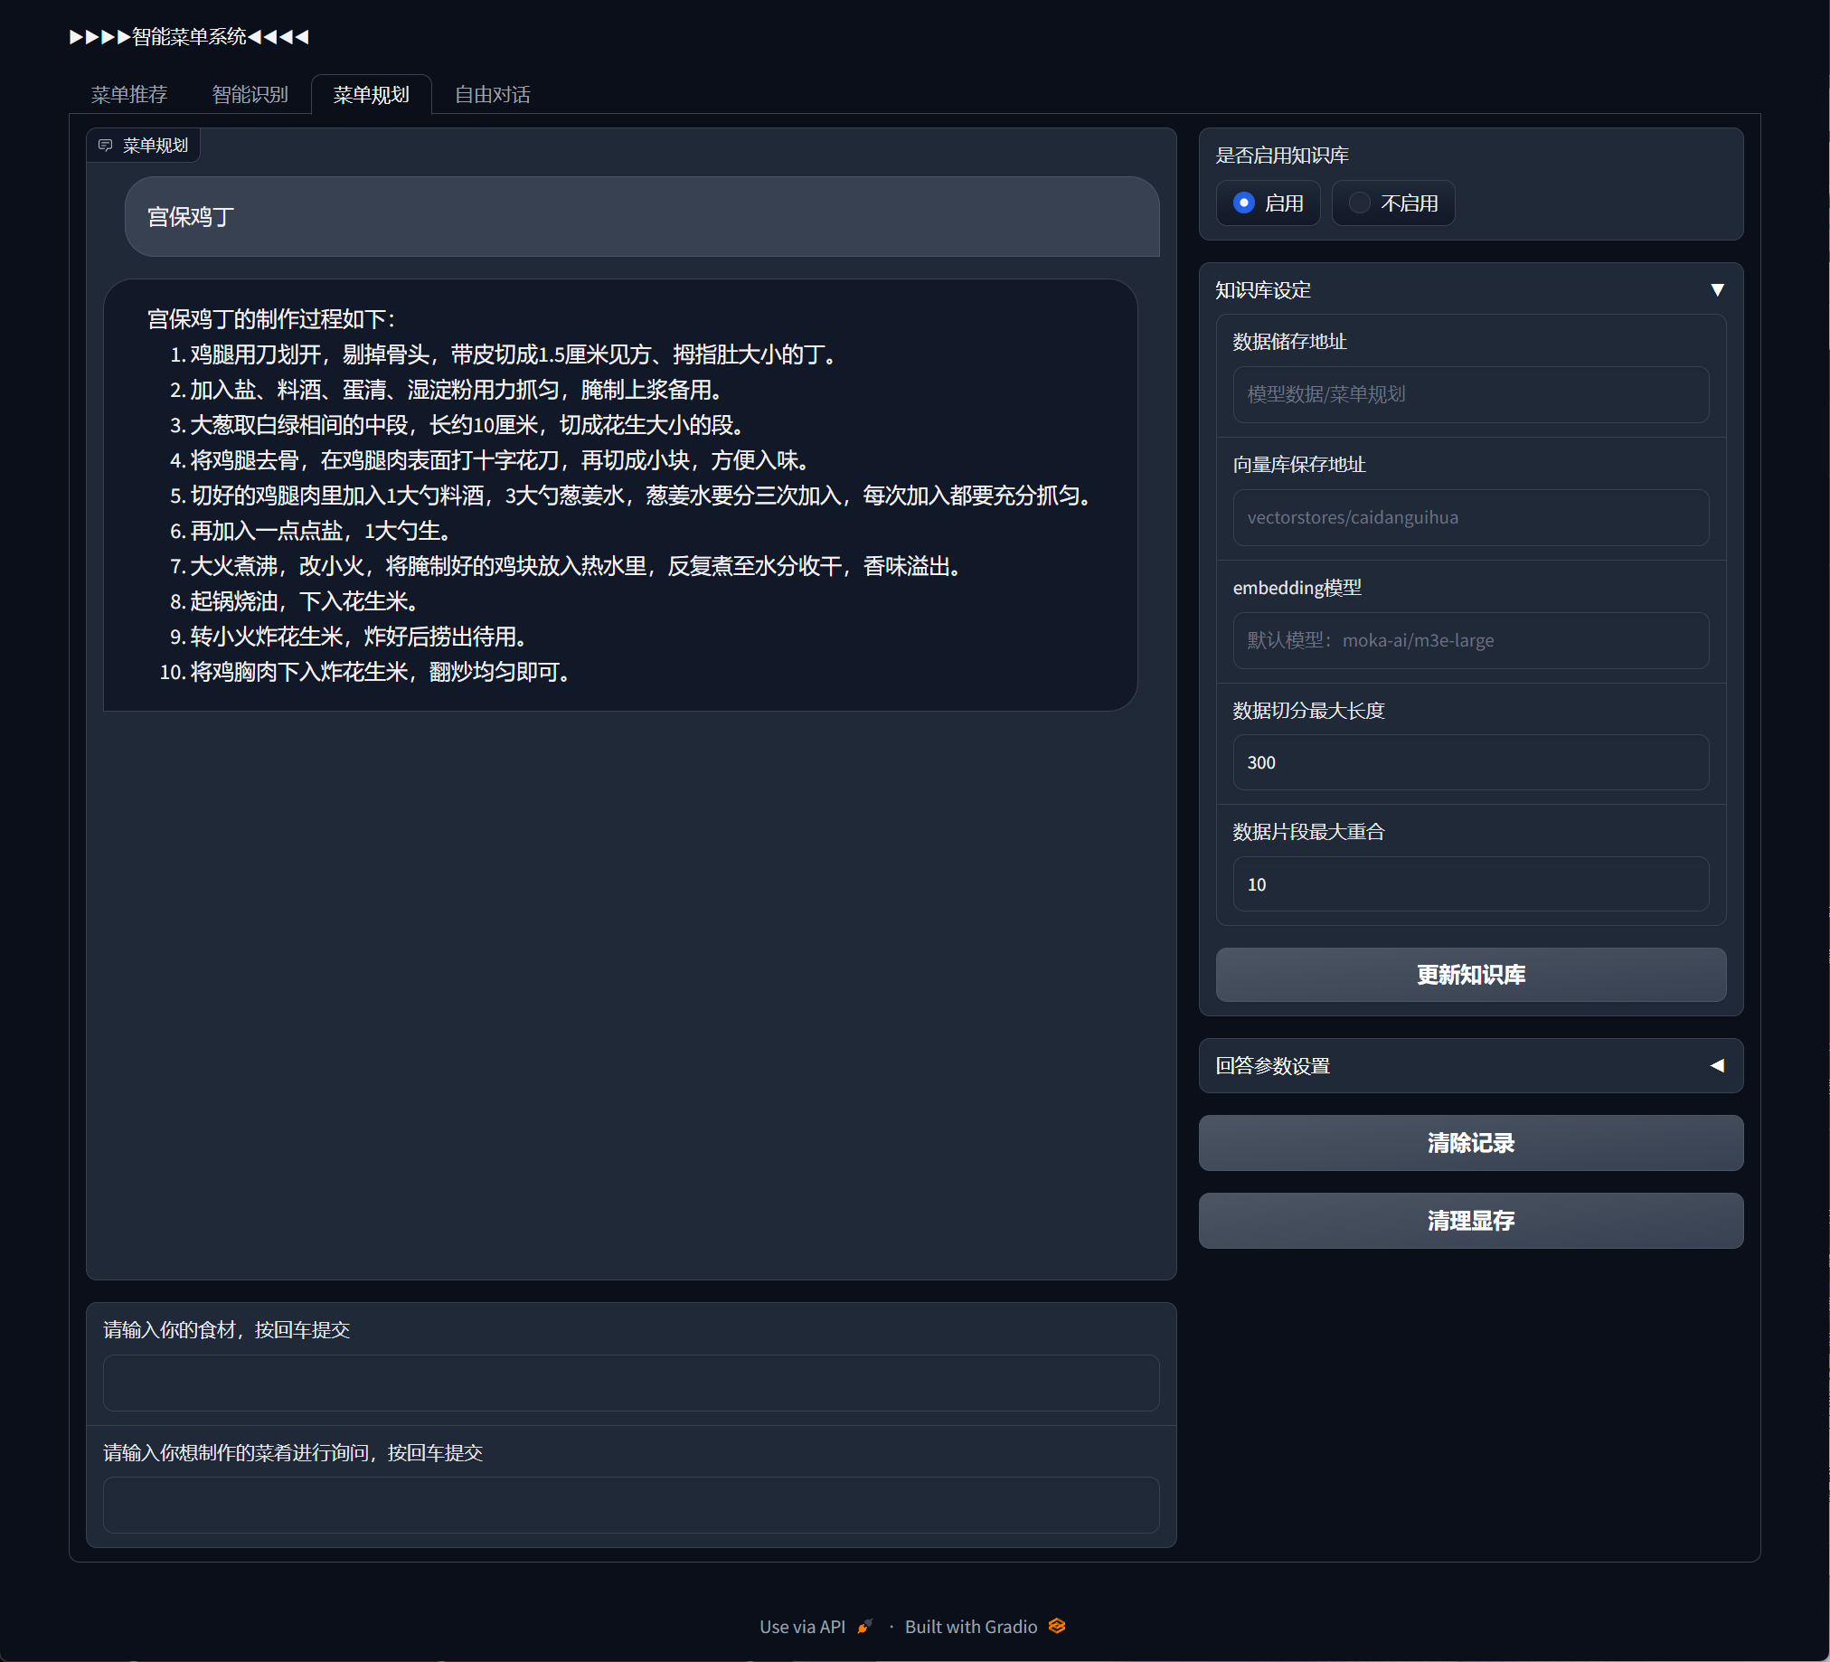Focus the 请输入你想制作的菜肴 query input box

pyautogui.click(x=631, y=1505)
